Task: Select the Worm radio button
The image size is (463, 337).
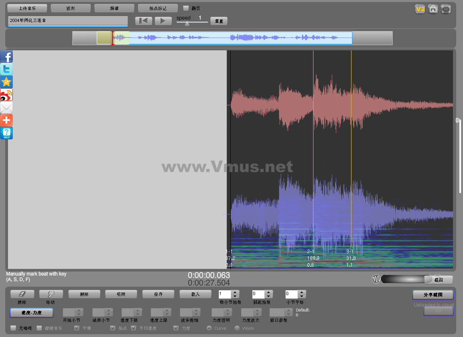Action: point(237,328)
